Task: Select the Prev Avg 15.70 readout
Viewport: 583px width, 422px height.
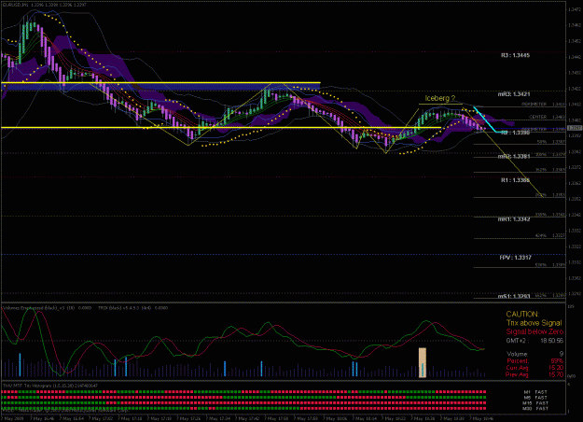Action: click(x=534, y=374)
